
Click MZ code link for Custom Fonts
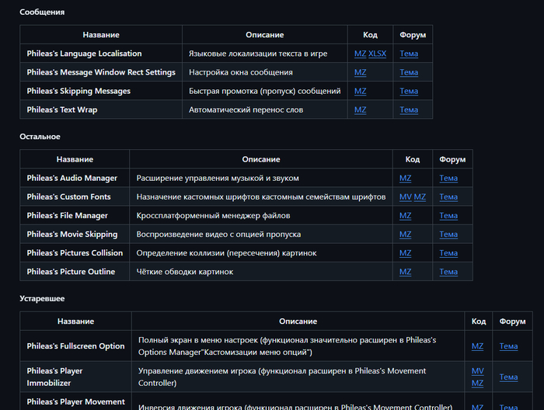(420, 196)
